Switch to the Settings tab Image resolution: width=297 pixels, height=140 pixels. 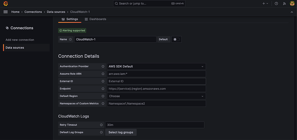[x=70, y=19]
